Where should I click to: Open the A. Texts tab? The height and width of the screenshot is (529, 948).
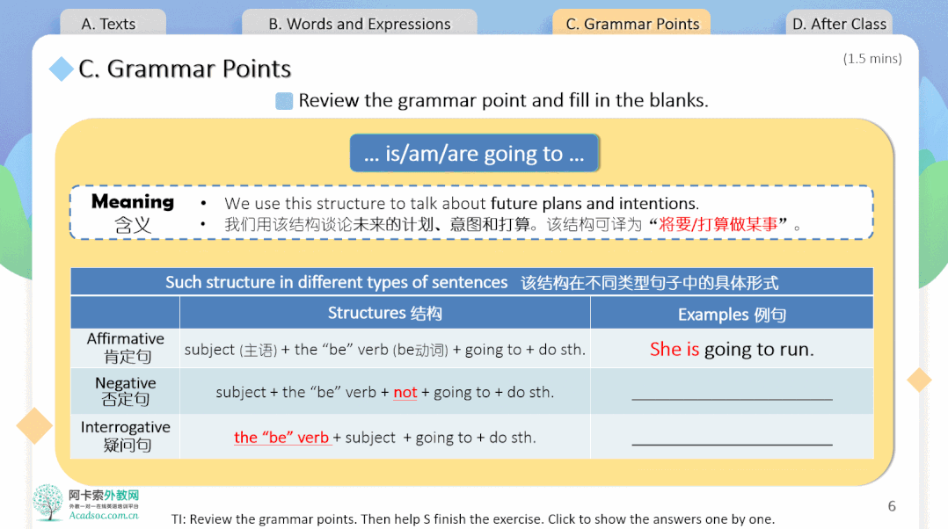pyautogui.click(x=113, y=23)
